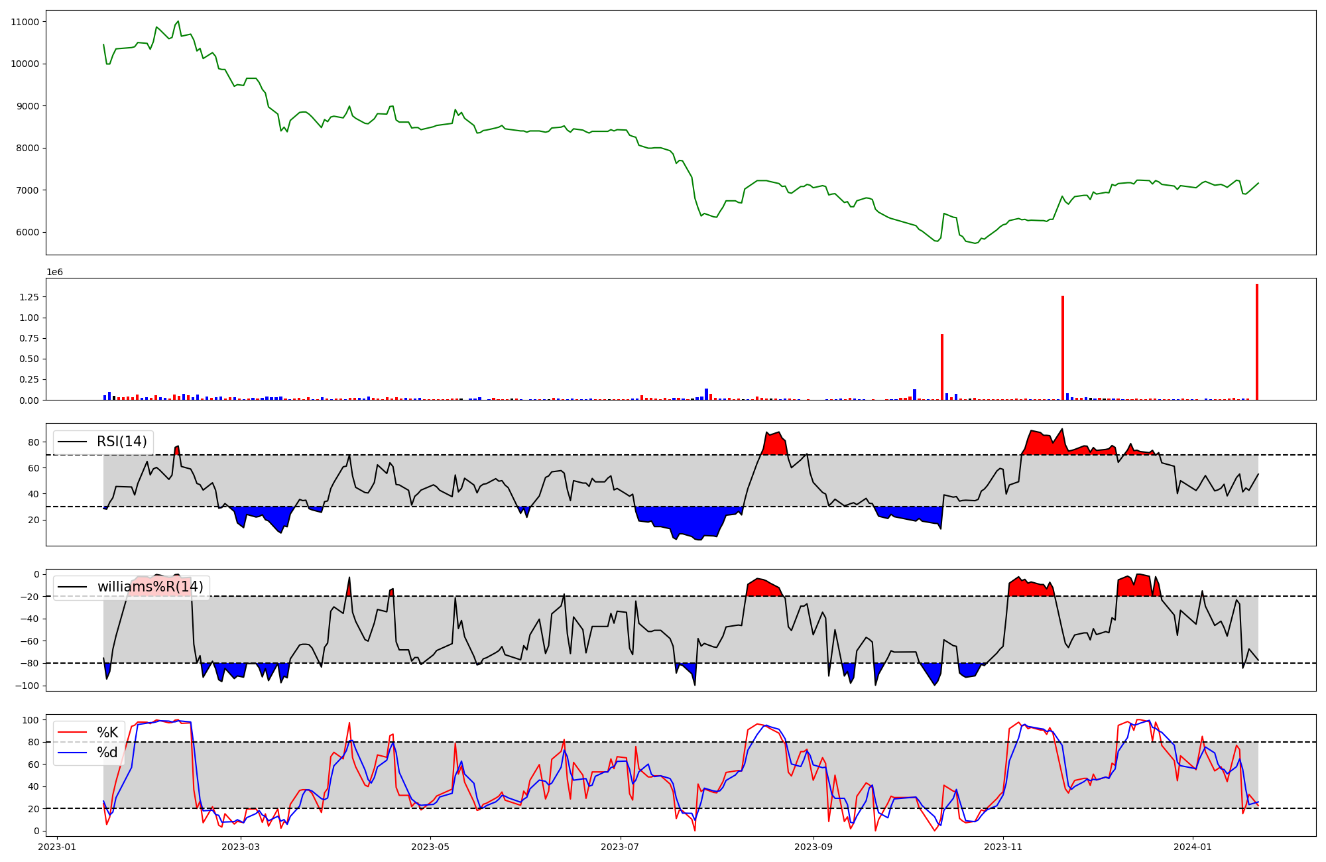Click the RSI(14) legend label

click(122, 442)
